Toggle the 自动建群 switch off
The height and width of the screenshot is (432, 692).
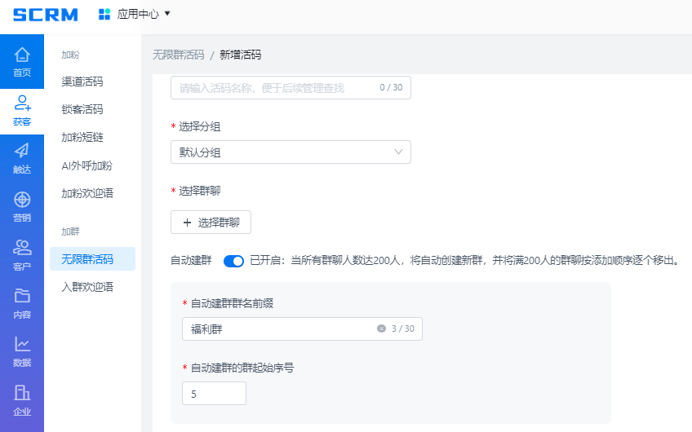tap(233, 261)
